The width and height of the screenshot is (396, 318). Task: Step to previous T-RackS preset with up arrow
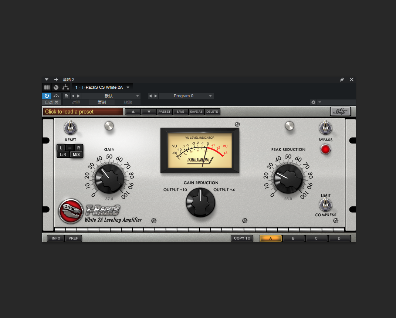point(133,112)
